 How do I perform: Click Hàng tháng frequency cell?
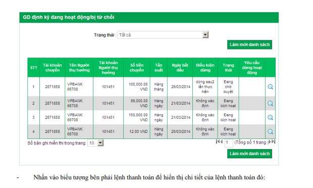[x=159, y=87]
